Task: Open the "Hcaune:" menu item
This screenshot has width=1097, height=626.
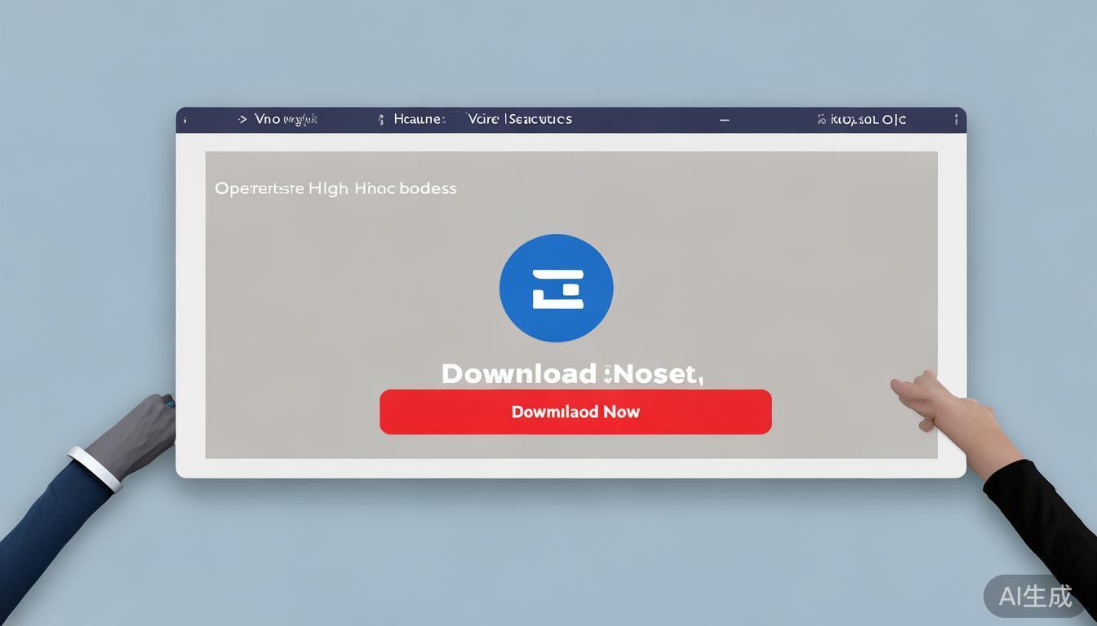Action: pos(420,119)
